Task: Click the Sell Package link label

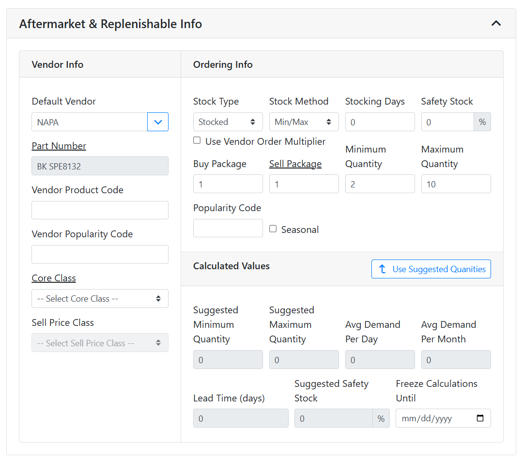Action: (295, 164)
